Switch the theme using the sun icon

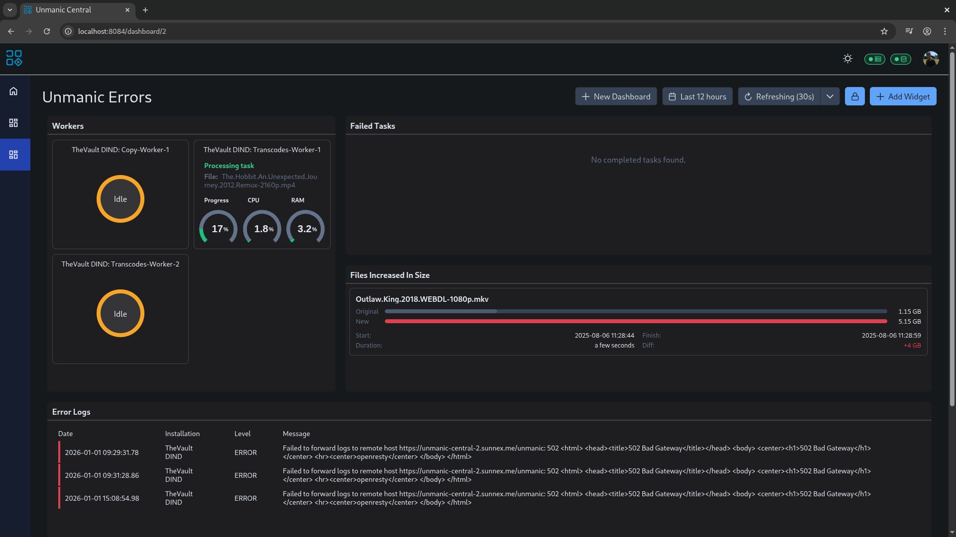847,58
